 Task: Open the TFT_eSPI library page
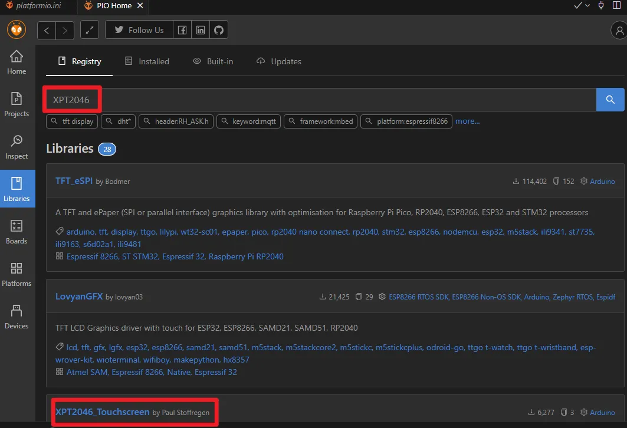pyautogui.click(x=74, y=181)
